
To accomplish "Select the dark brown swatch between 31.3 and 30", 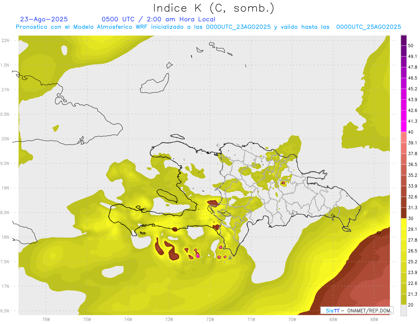I will pyautogui.click(x=404, y=213).
